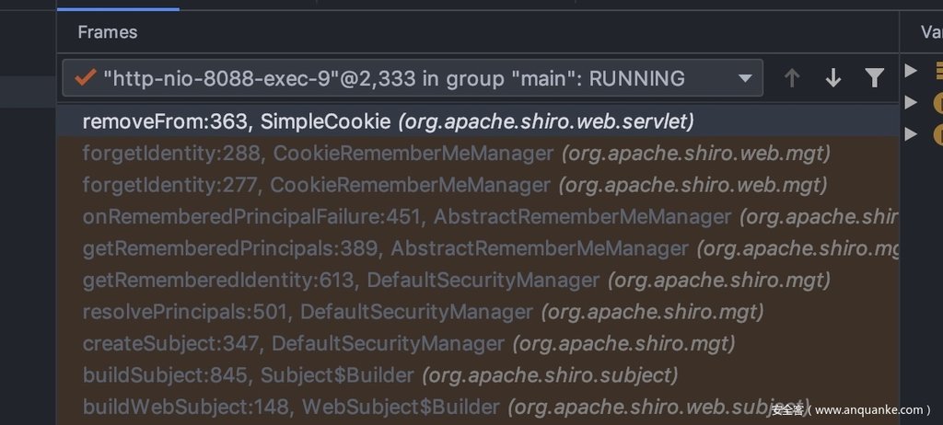
Task: Select thread http-nio-8088-exec-9 combo box
Action: (x=413, y=78)
